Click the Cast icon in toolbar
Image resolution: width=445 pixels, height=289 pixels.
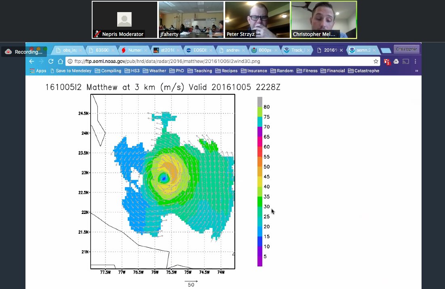[x=406, y=61]
